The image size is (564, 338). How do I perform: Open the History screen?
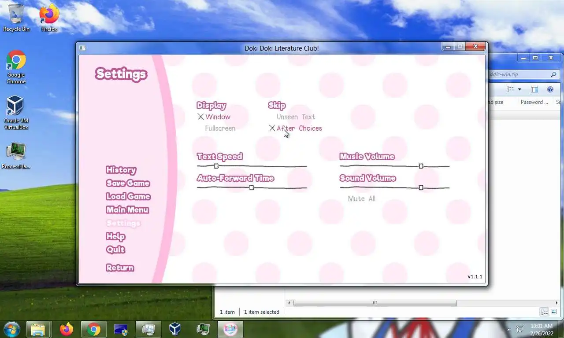click(121, 170)
